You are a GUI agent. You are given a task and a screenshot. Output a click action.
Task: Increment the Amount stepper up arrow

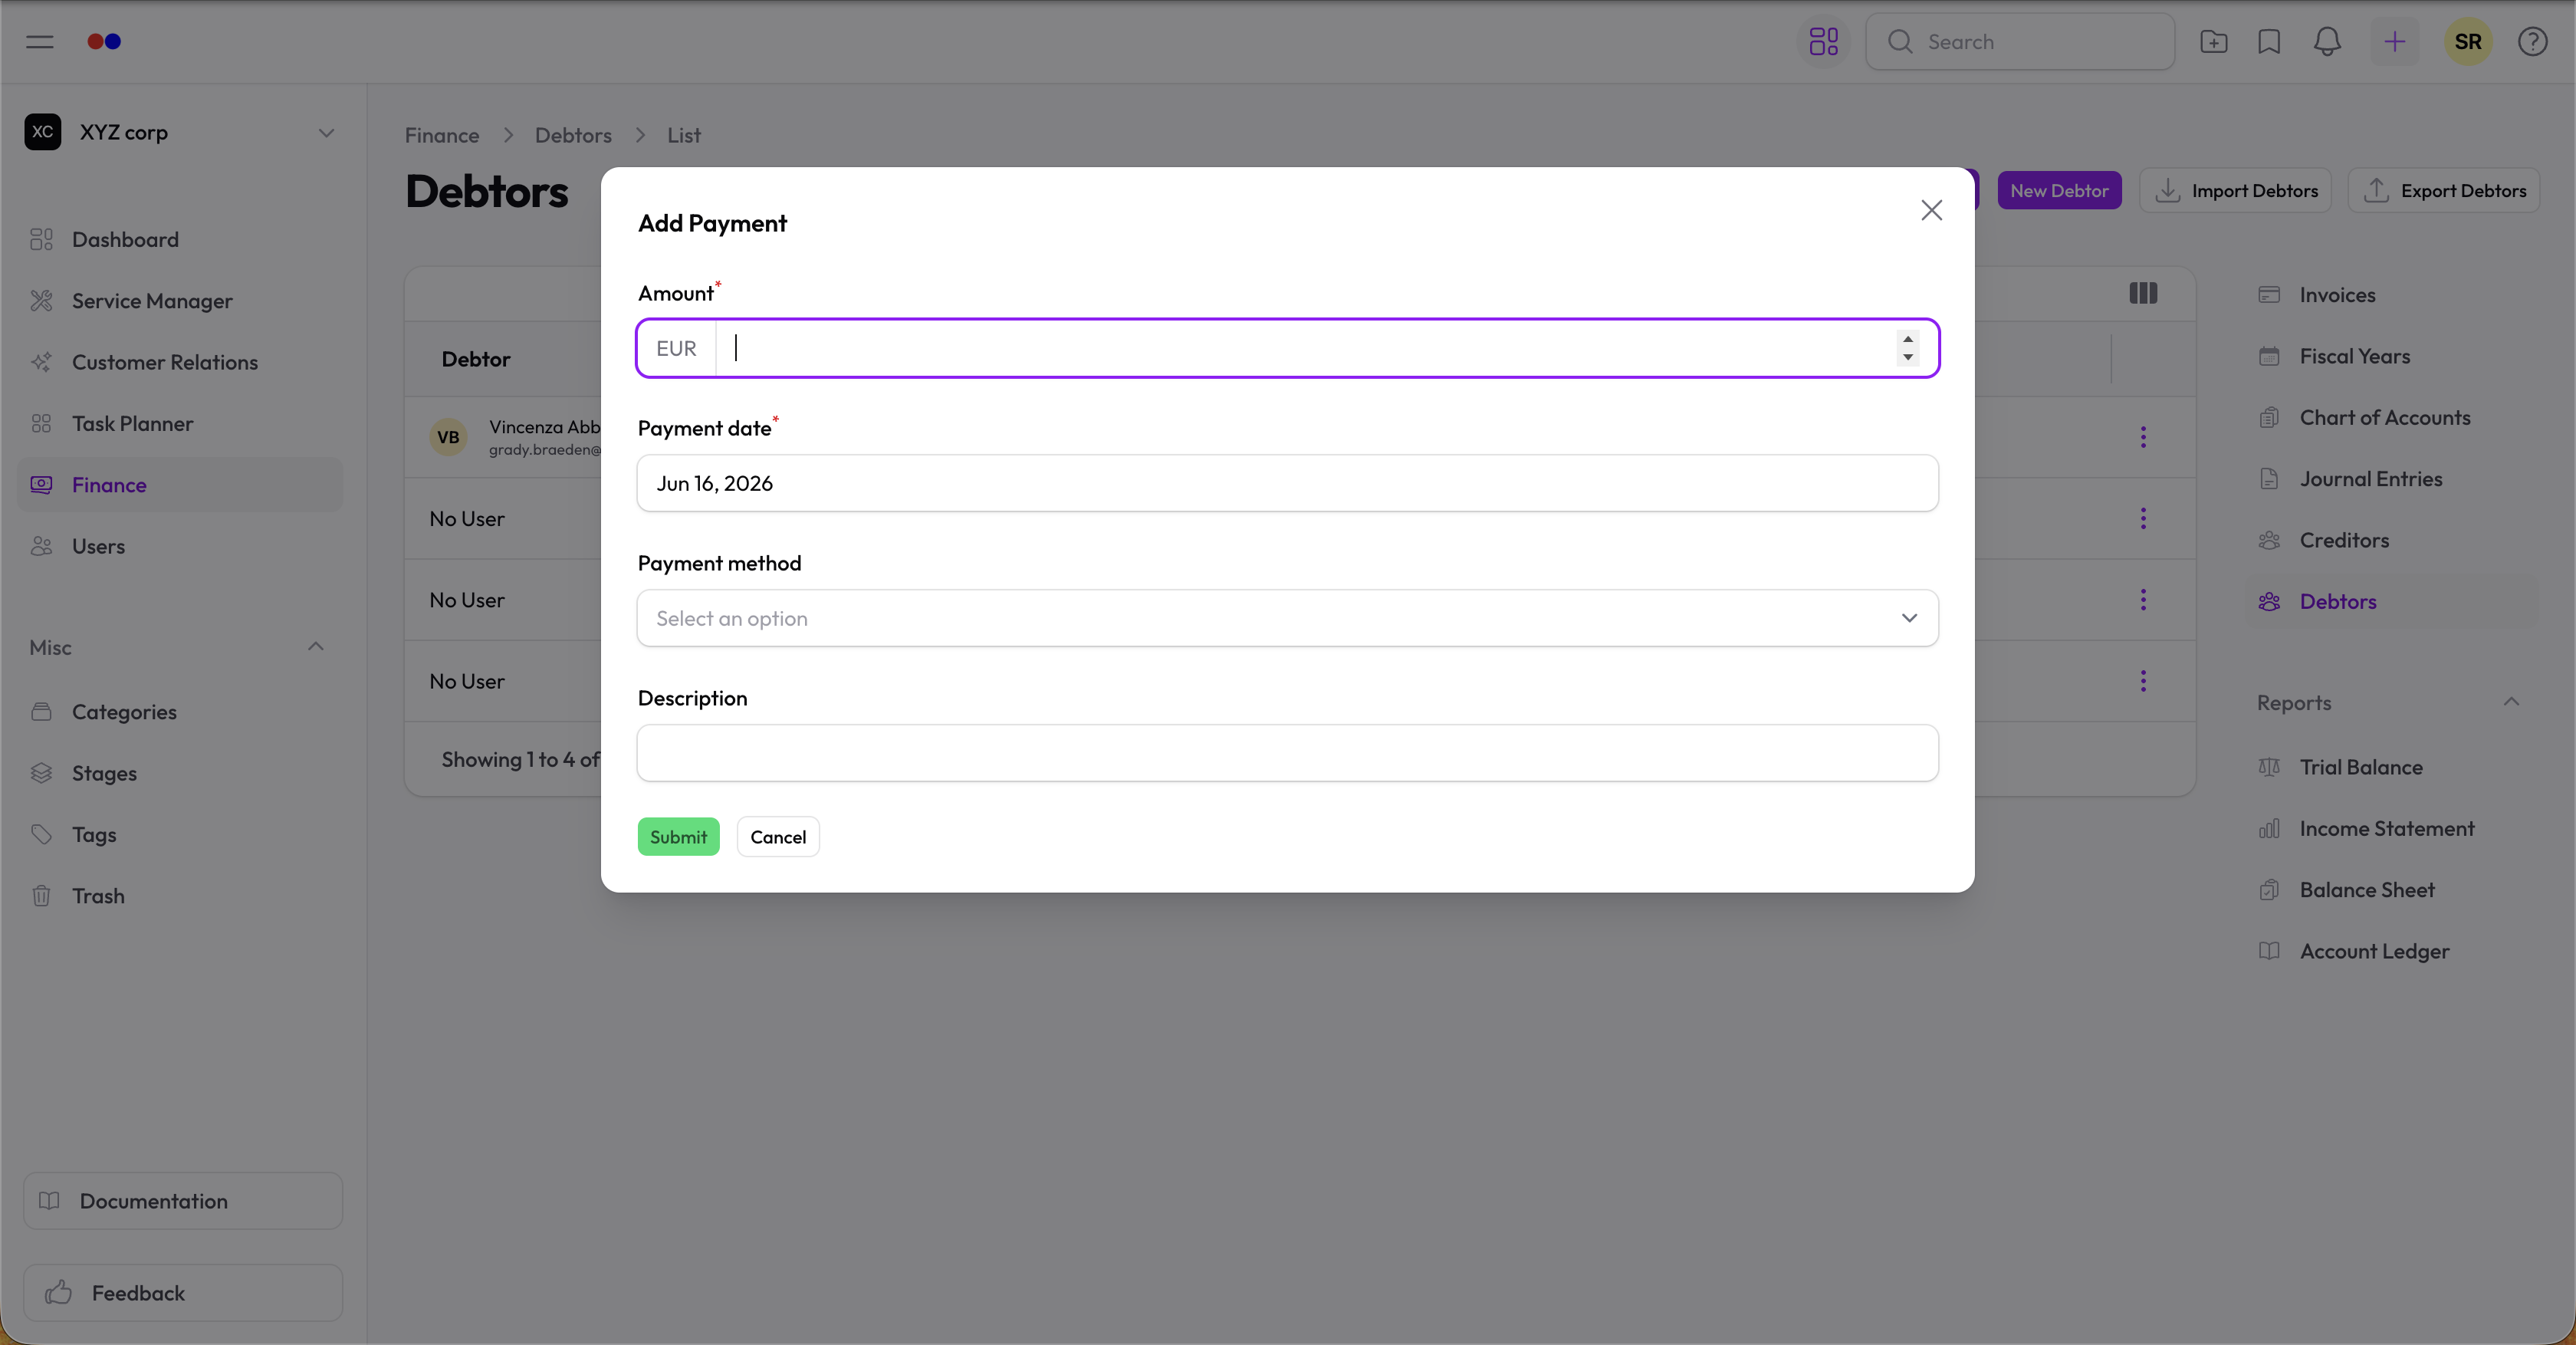tap(1907, 339)
